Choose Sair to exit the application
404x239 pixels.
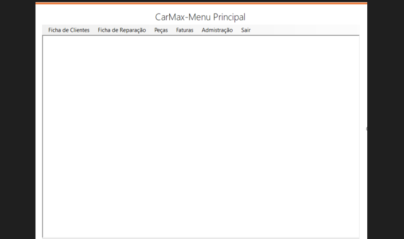click(x=246, y=30)
